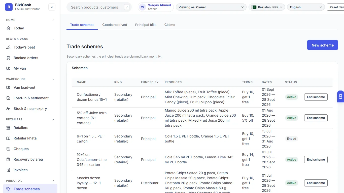Viewport: 344px width, 193px height.
Task: End the 5% off Juice tetra scheme
Action: point(316,118)
